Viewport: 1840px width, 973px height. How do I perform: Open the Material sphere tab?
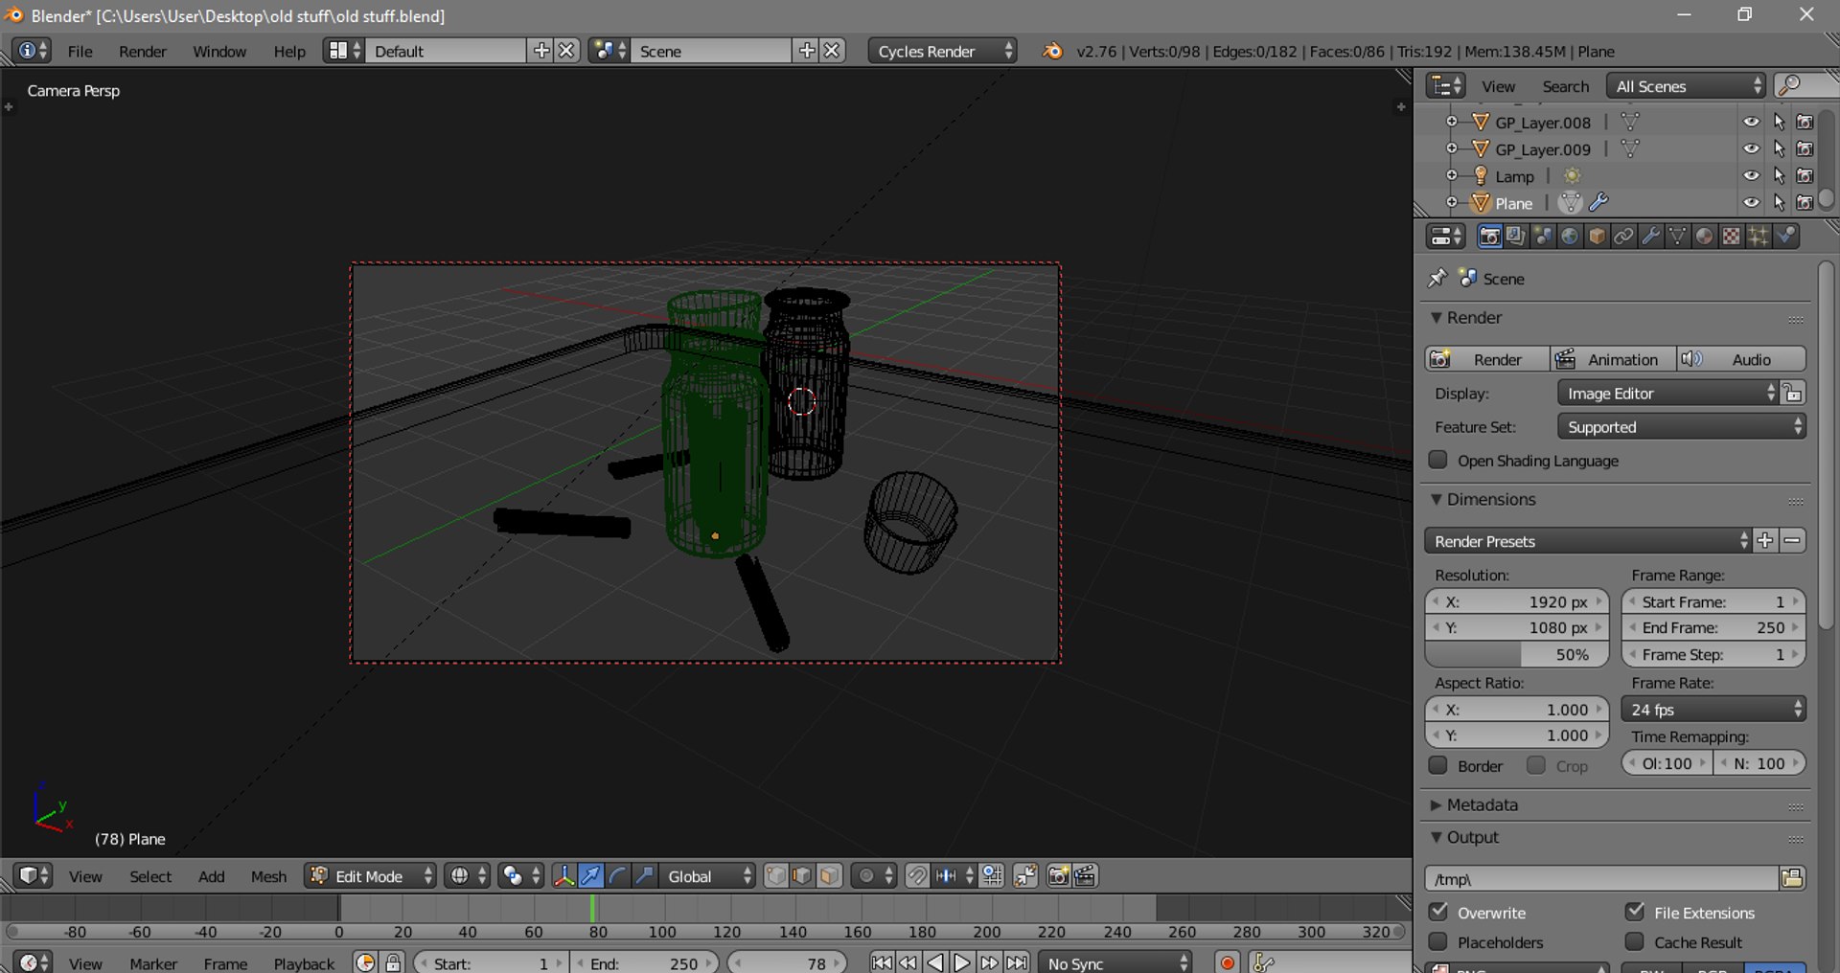click(1704, 236)
